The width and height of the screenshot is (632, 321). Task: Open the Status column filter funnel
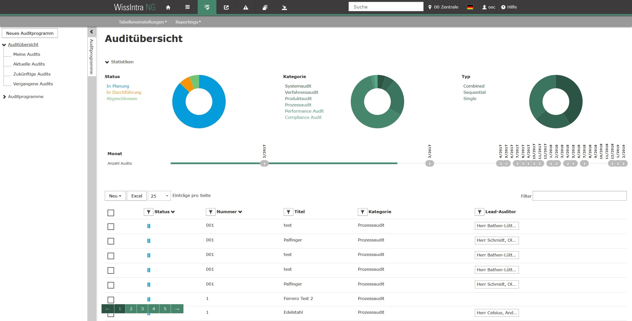pyautogui.click(x=148, y=212)
